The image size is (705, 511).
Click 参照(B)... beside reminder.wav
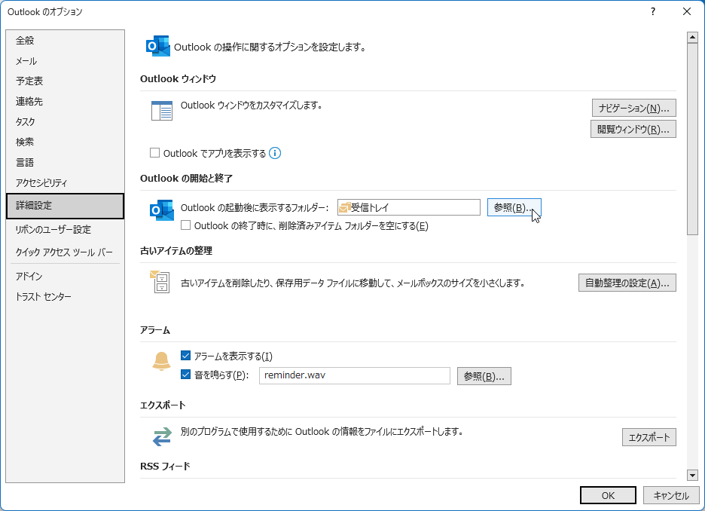point(484,376)
